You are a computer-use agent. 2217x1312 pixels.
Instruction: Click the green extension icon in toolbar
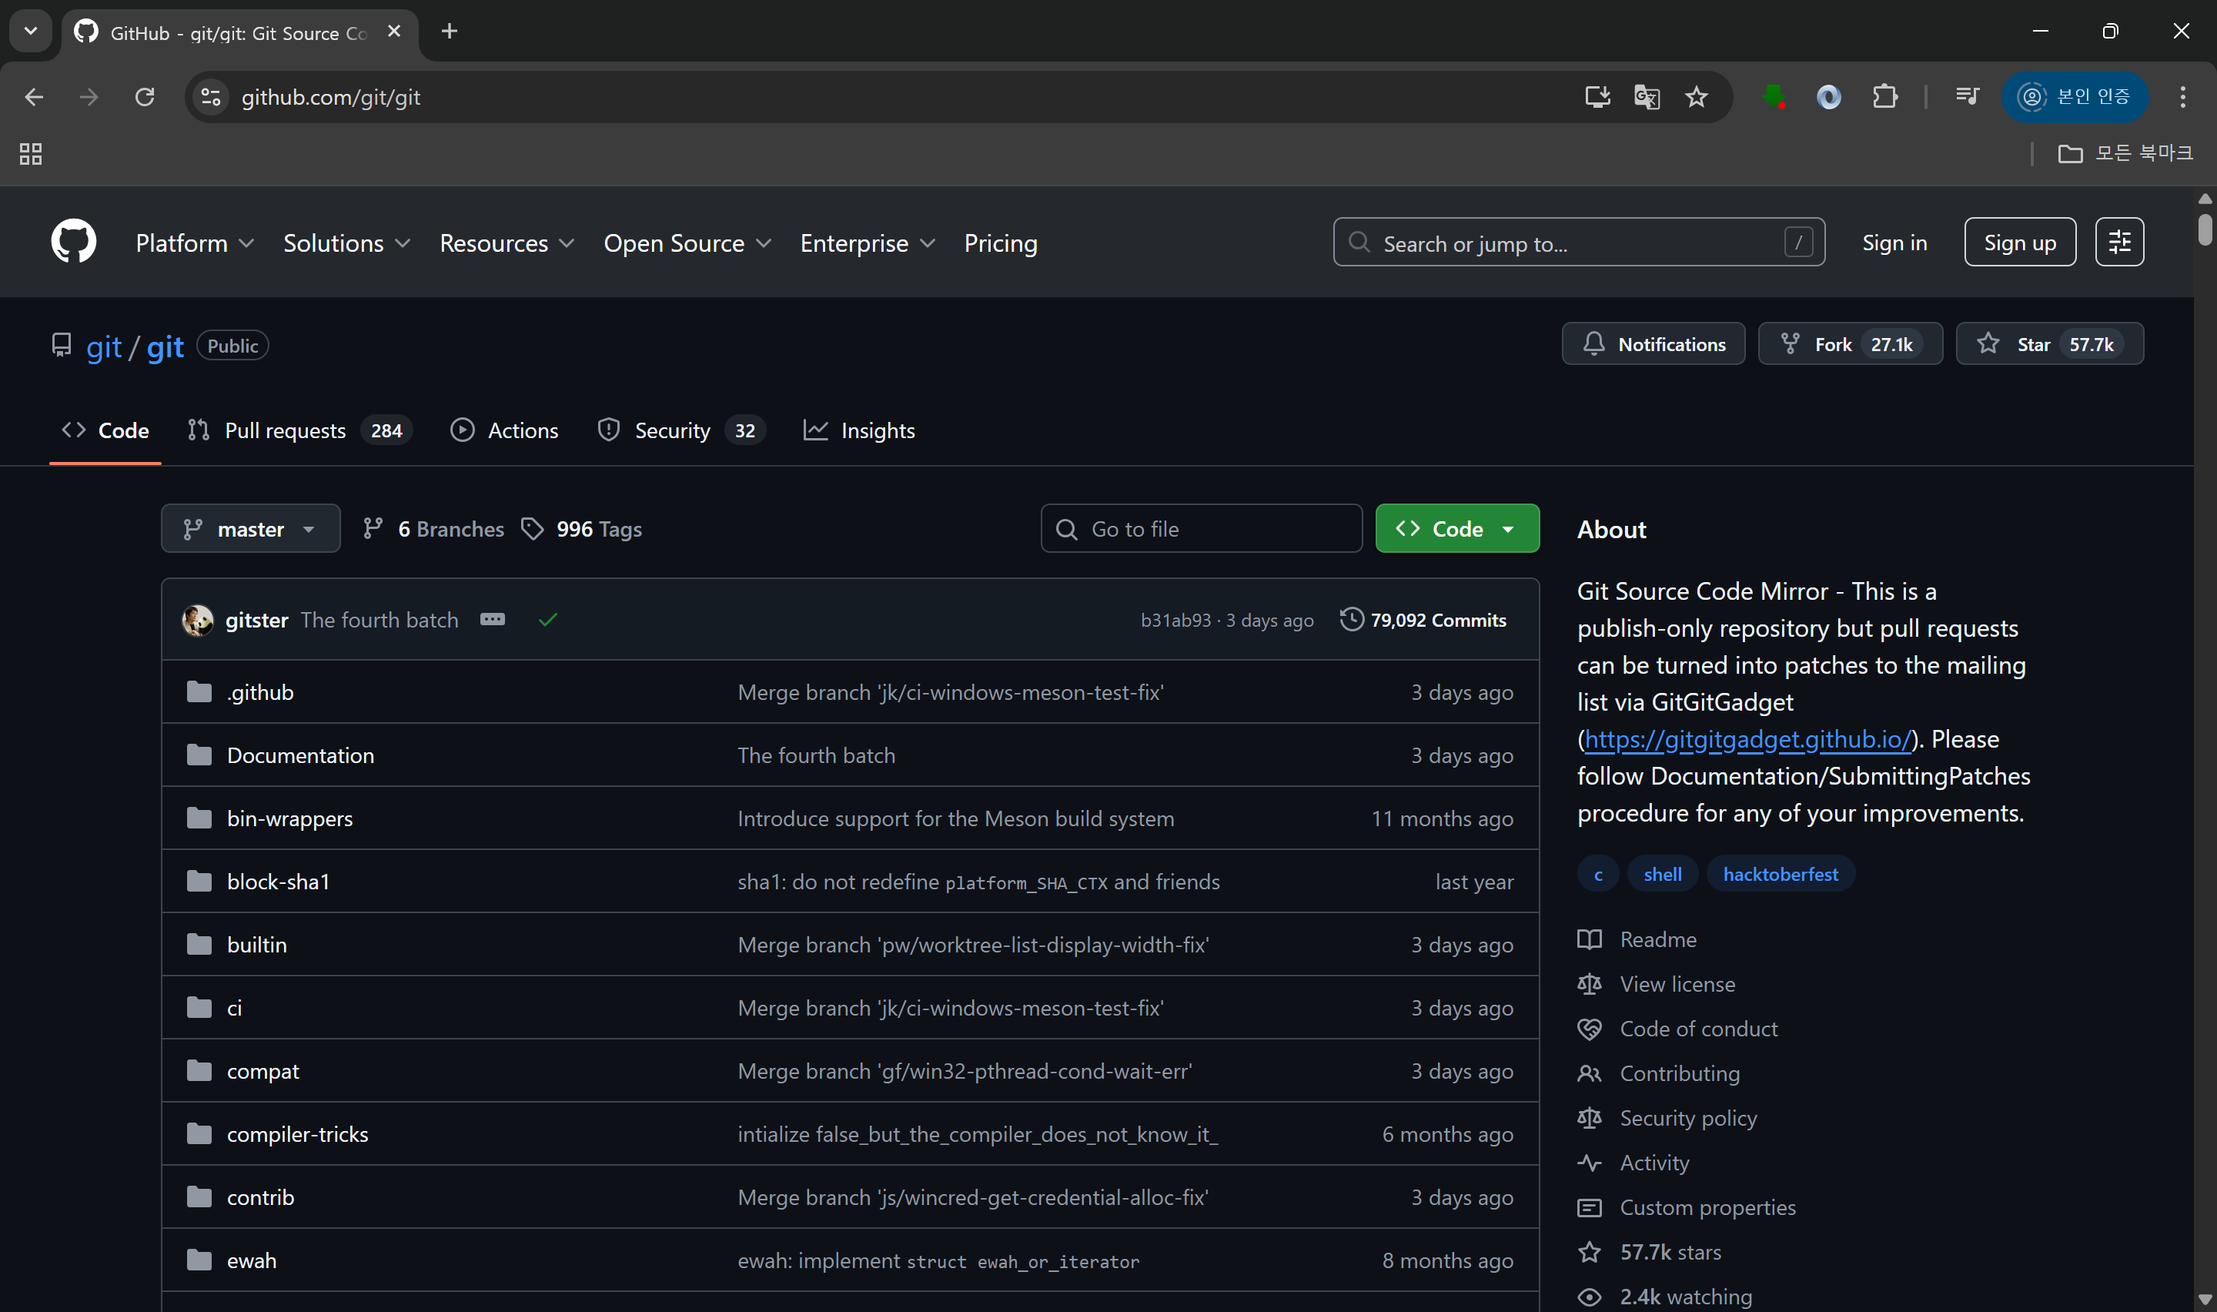click(1774, 96)
